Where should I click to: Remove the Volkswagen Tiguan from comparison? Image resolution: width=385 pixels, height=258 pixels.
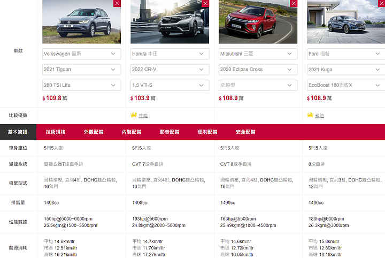click(x=117, y=3)
